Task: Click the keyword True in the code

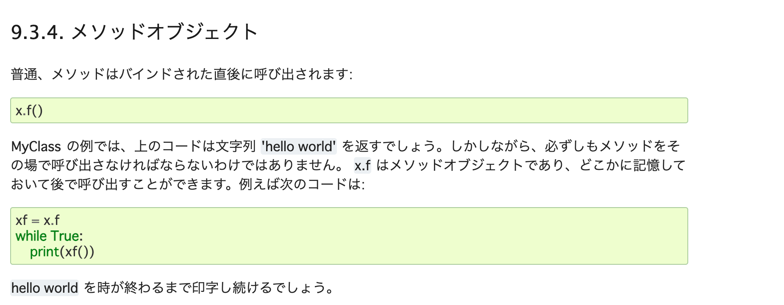Action: [65, 236]
